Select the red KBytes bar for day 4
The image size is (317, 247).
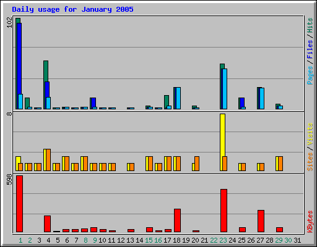[47, 224]
